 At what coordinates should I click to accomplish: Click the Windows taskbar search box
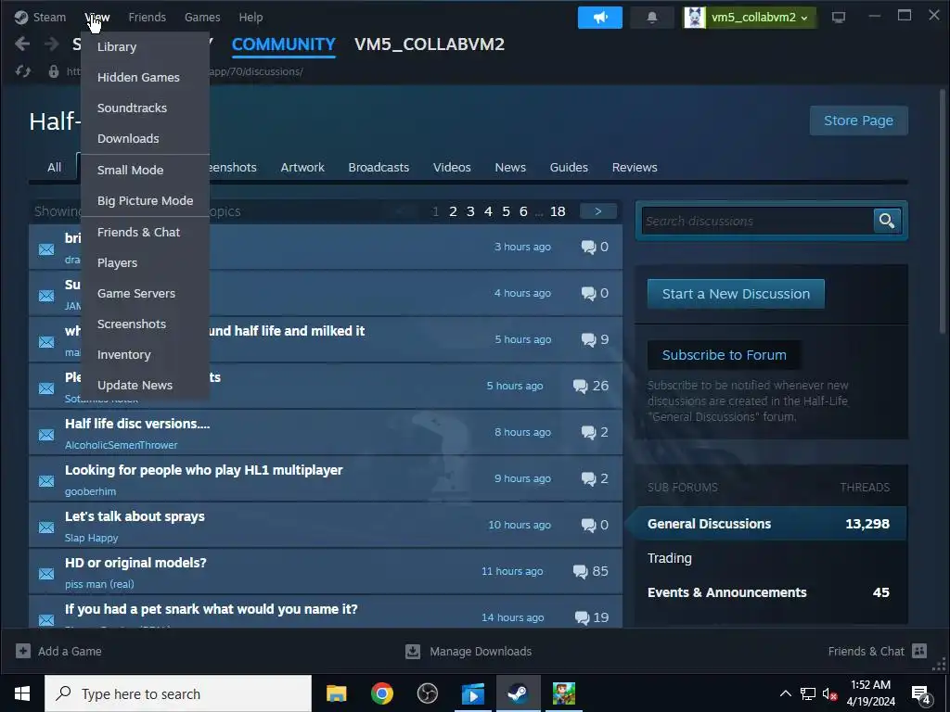pyautogui.click(x=178, y=693)
